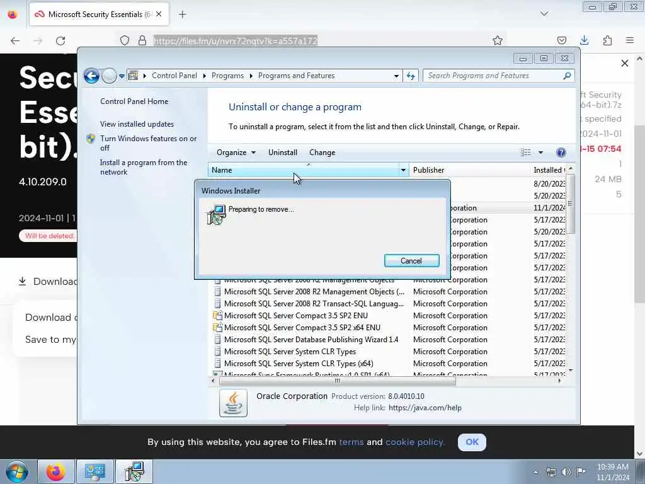This screenshot has width=645, height=484.
Task: Open the Firefox downloads panel
Action: coord(584,40)
